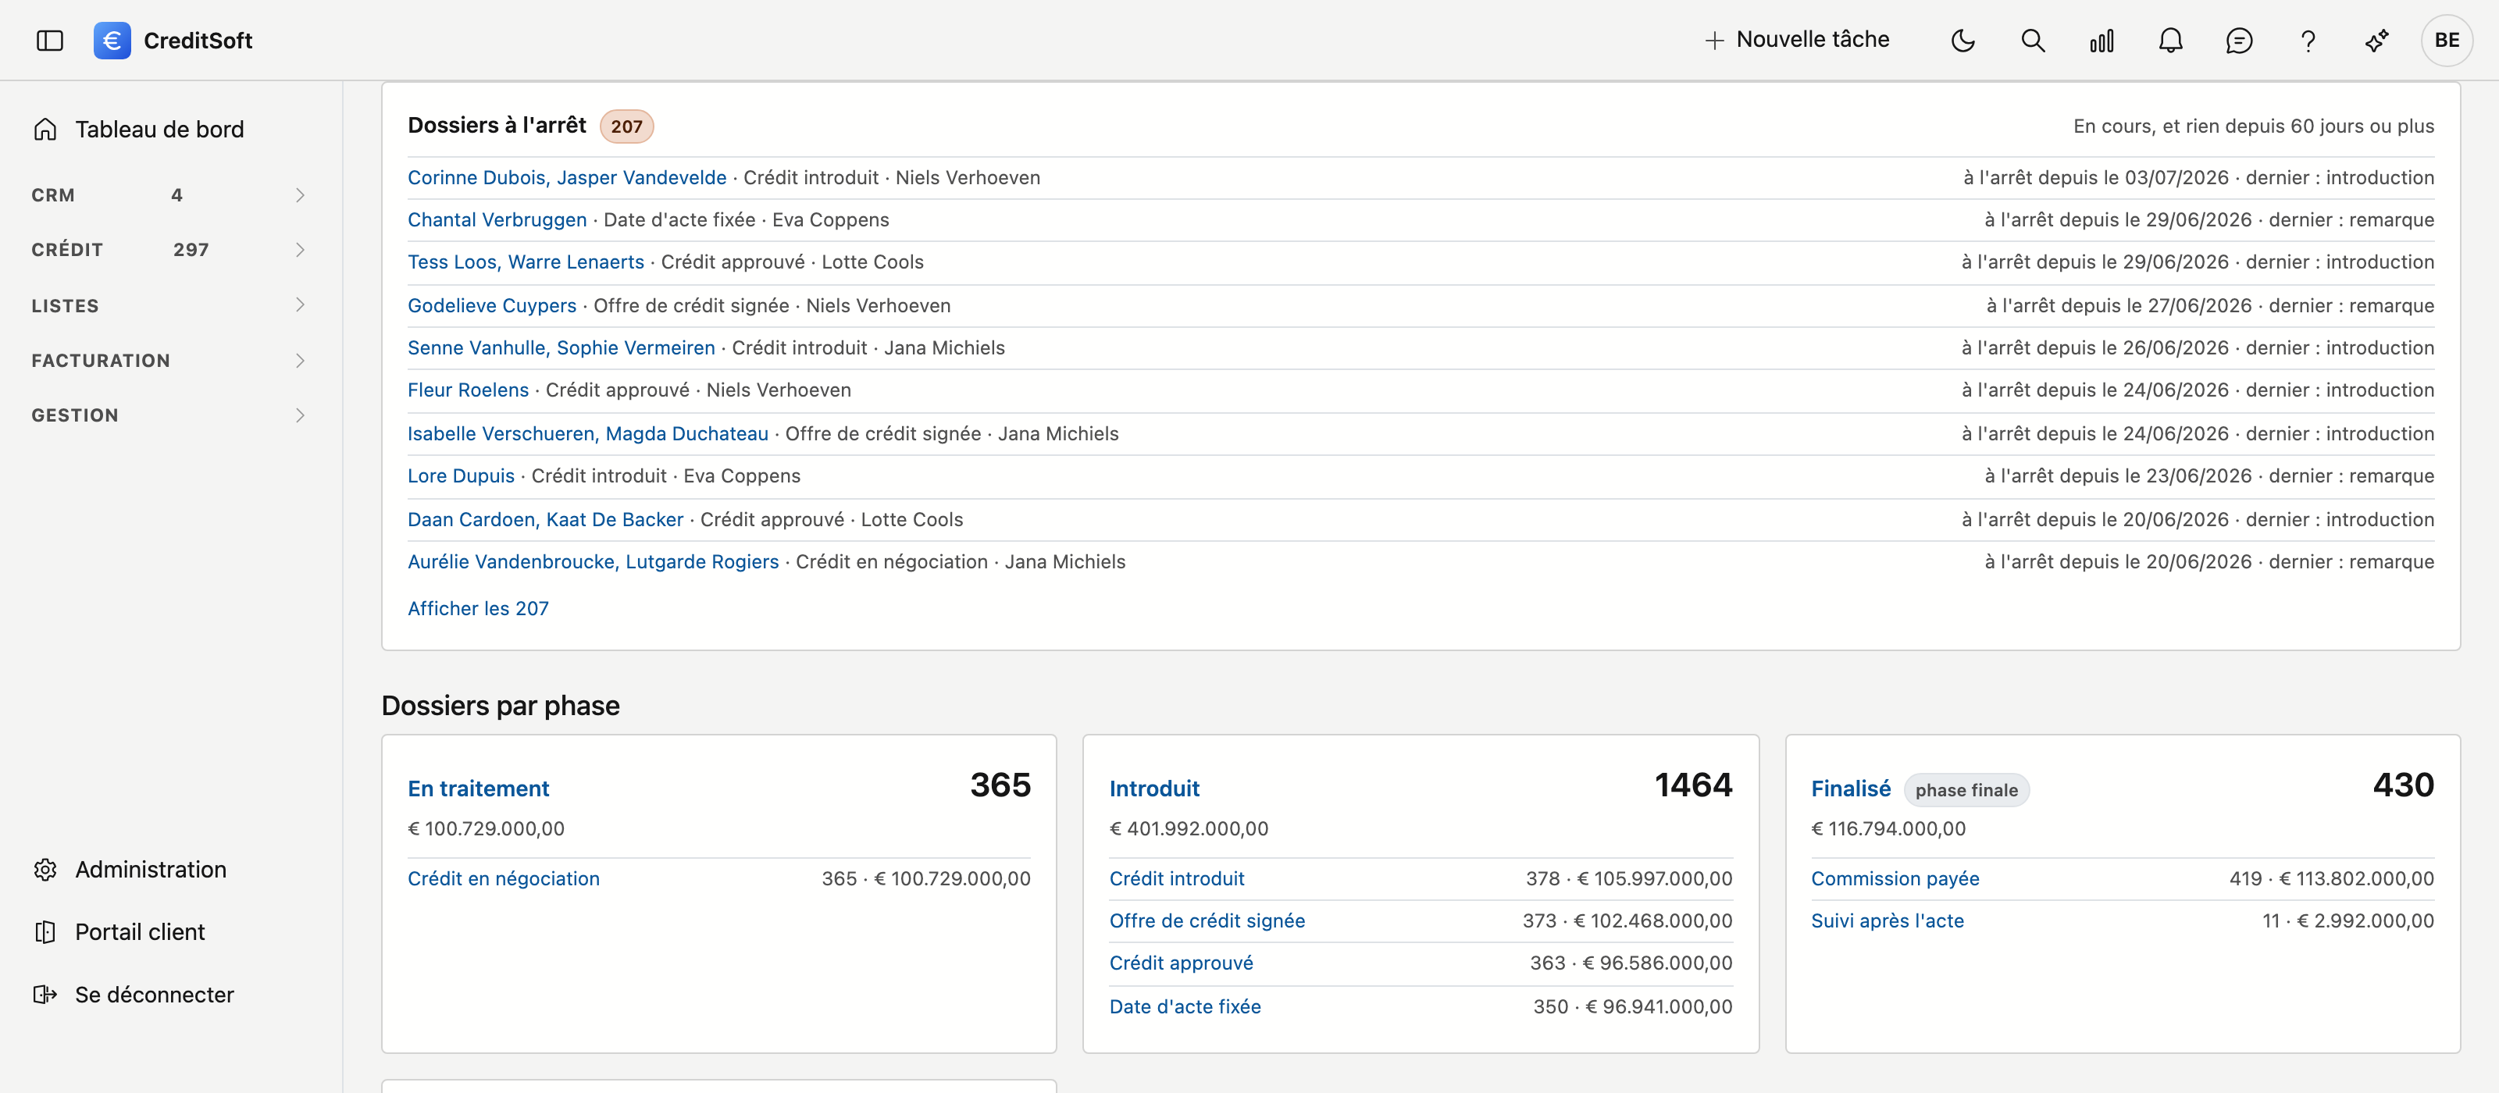Open Suivi après l'acte list
The image size is (2499, 1093).
click(x=1887, y=920)
